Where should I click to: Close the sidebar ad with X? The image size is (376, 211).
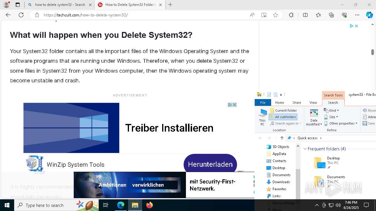tap(356, 26)
